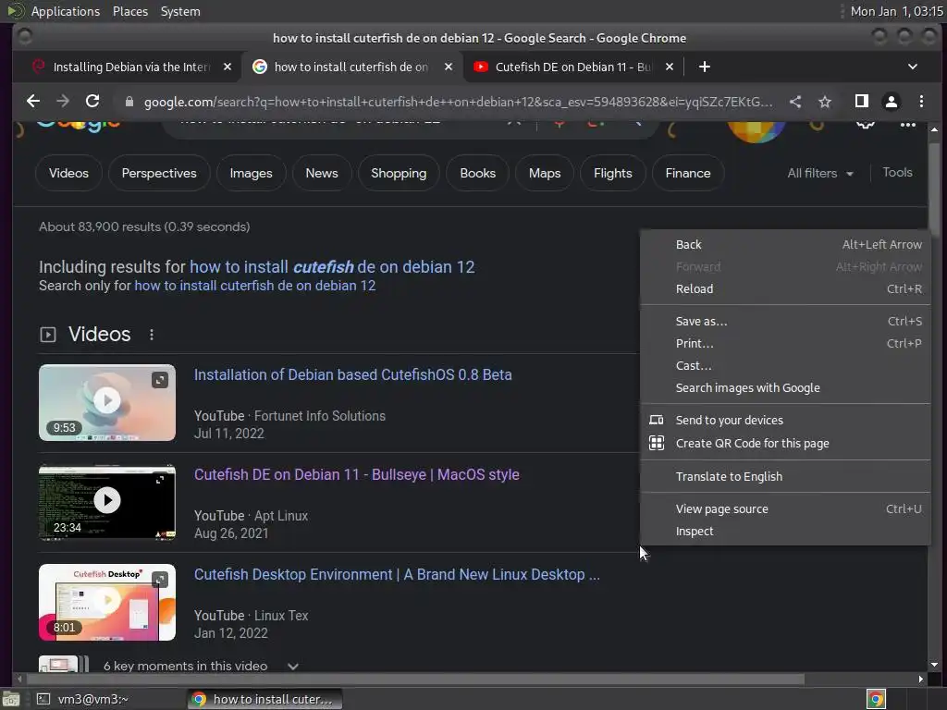Share this page using the share icon
The image size is (947, 710).
click(x=795, y=102)
